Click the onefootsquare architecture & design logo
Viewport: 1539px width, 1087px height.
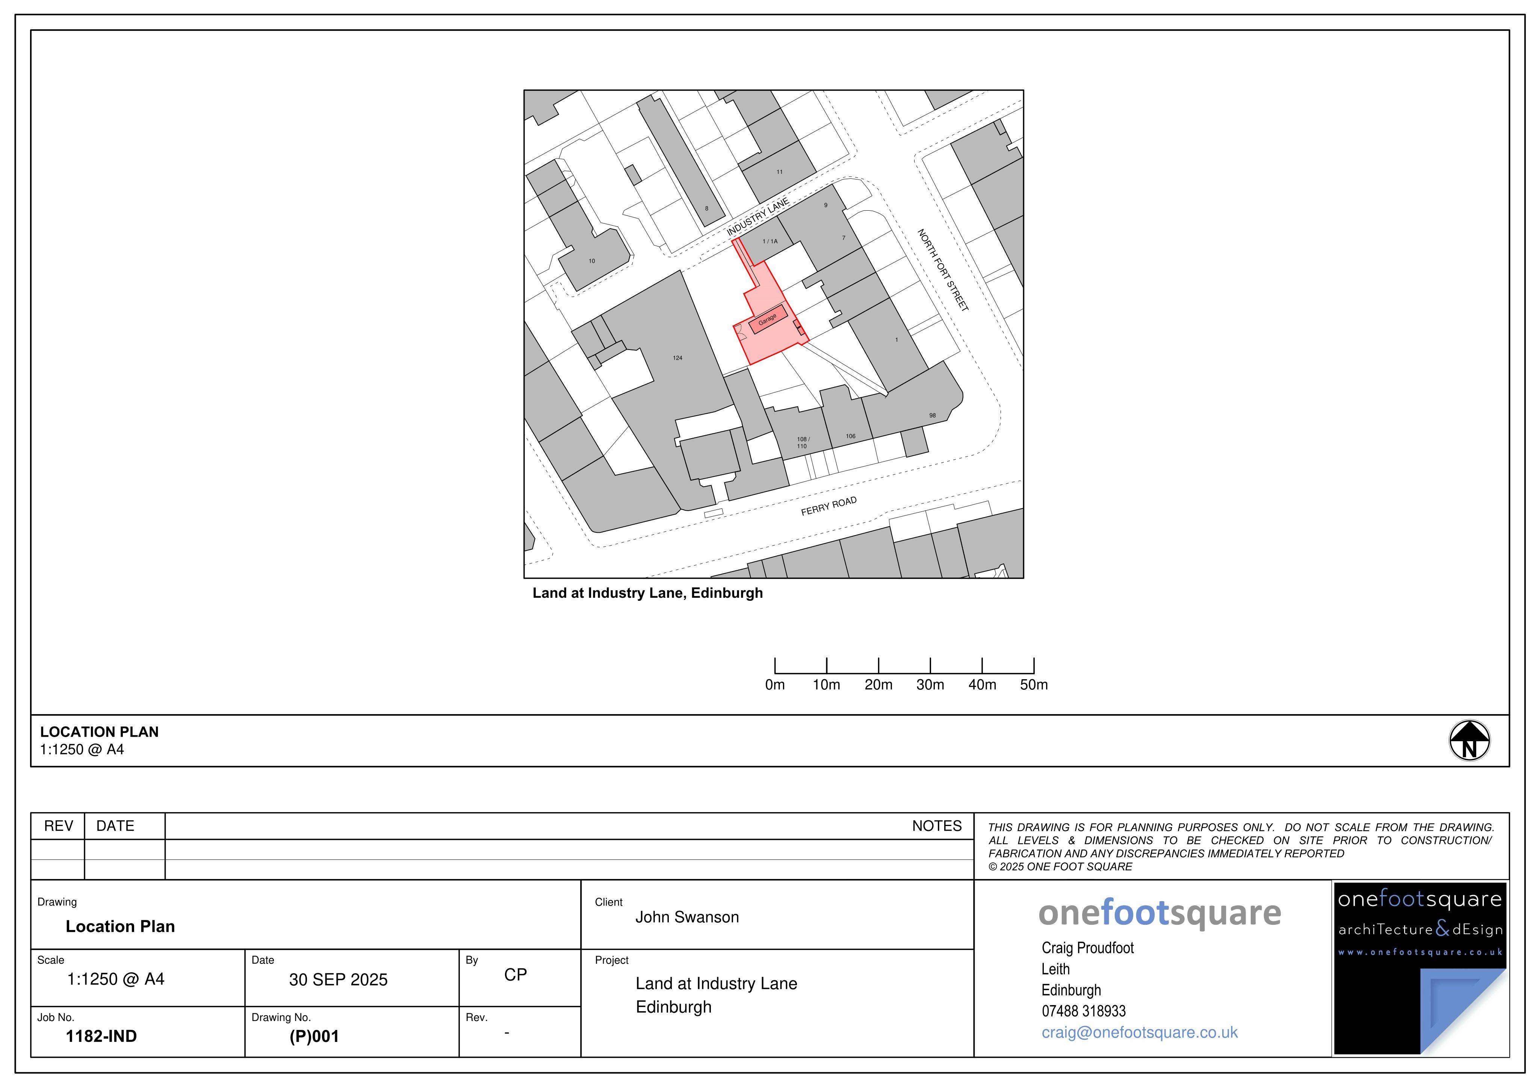point(1420,968)
